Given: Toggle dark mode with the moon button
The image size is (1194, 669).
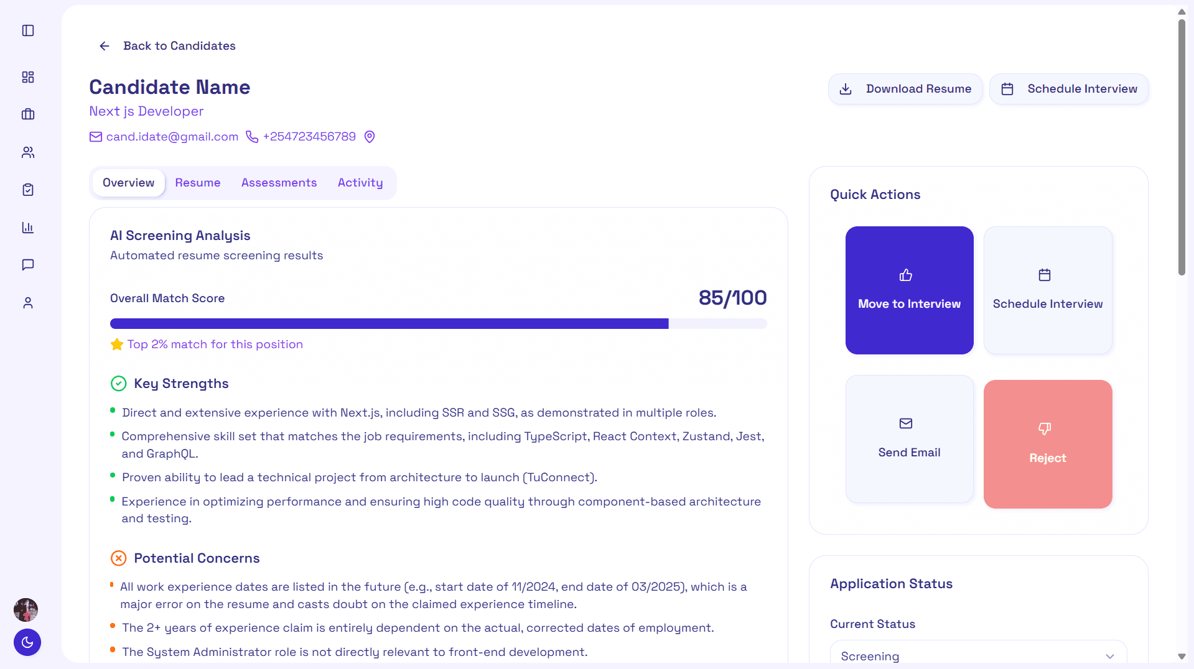Looking at the screenshot, I should (x=27, y=642).
